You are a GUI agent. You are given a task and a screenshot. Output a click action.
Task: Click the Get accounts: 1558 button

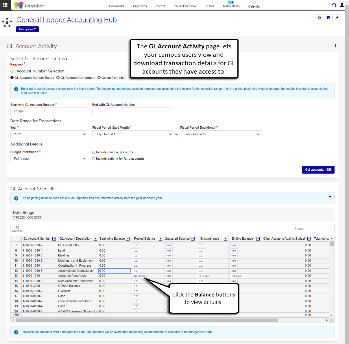(318, 170)
